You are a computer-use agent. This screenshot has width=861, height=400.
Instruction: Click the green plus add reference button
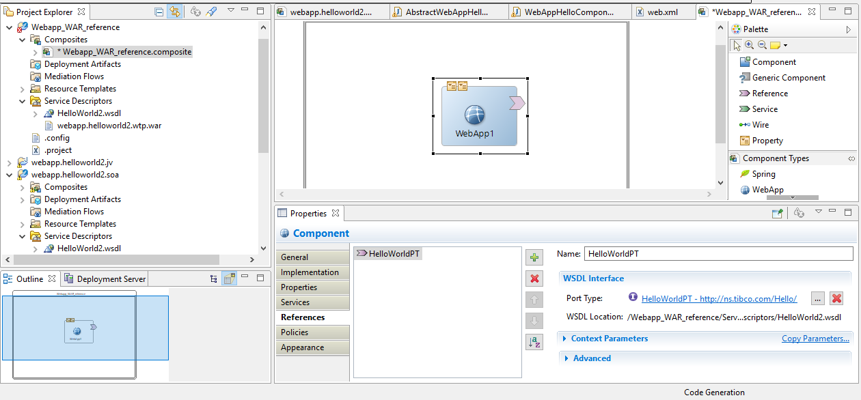(x=534, y=257)
